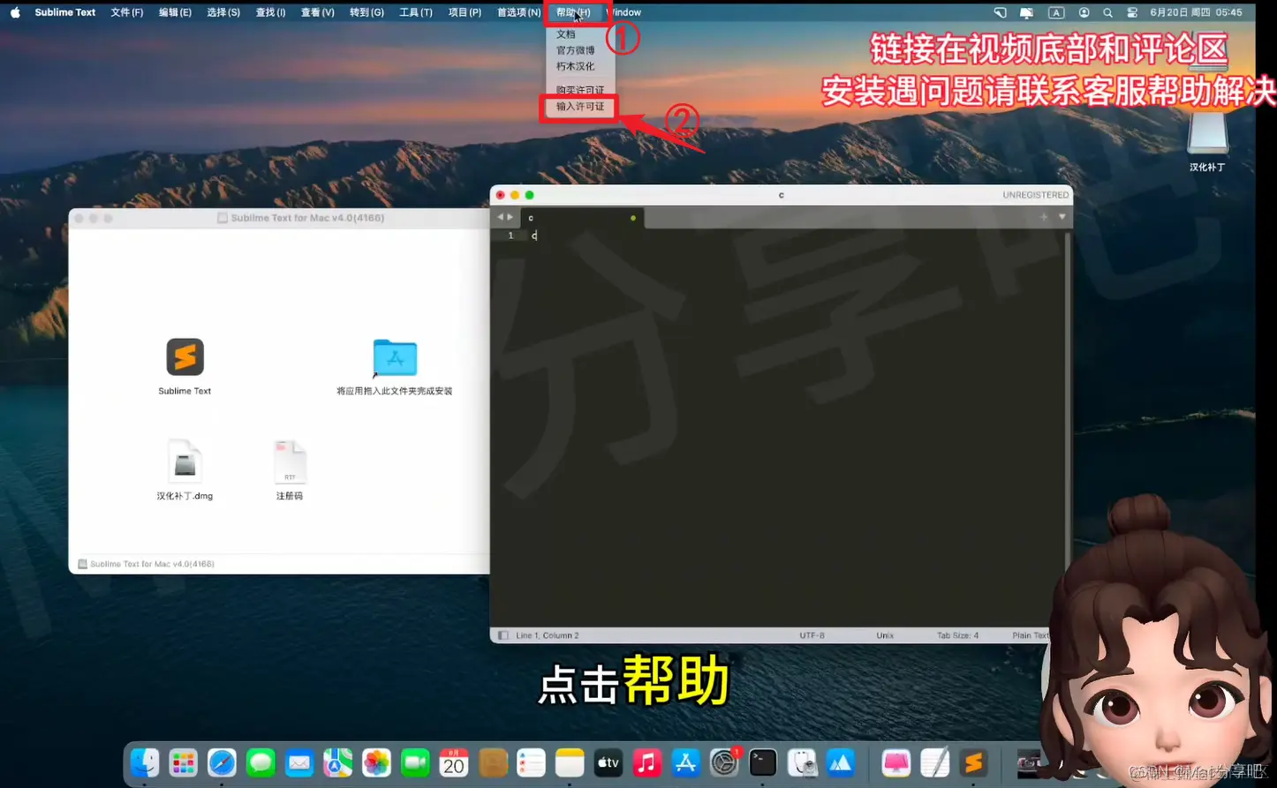
Task: Select the Sublime Text app icon in installer window
Action: [x=184, y=358]
